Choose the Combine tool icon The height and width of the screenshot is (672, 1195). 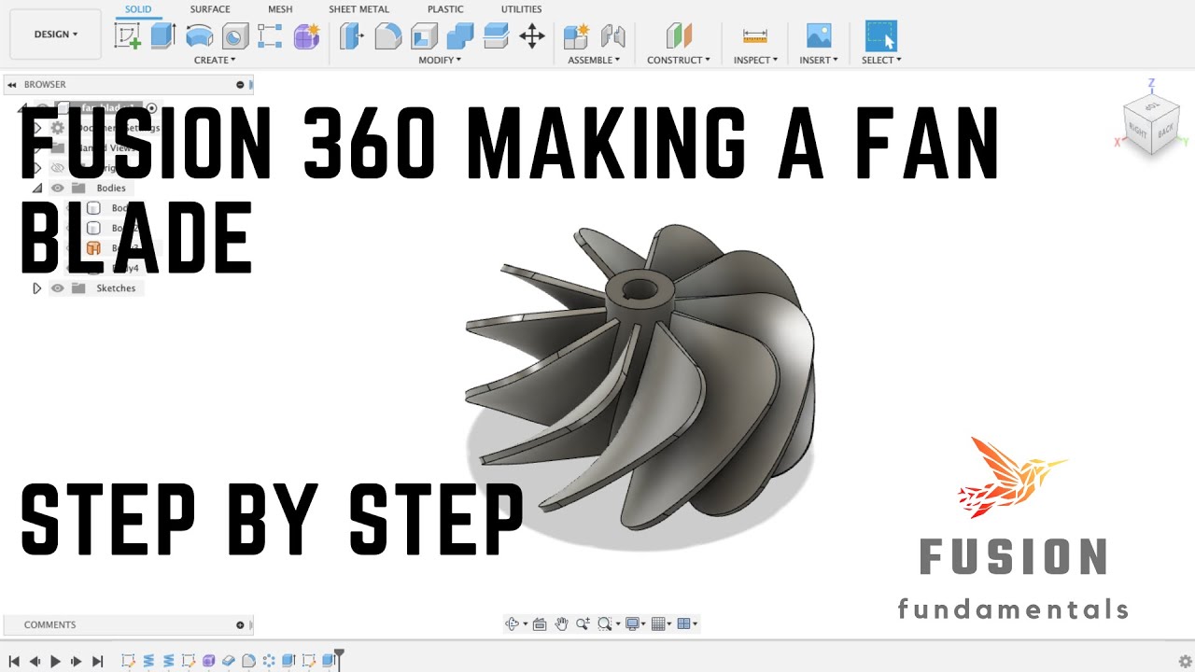tap(460, 36)
